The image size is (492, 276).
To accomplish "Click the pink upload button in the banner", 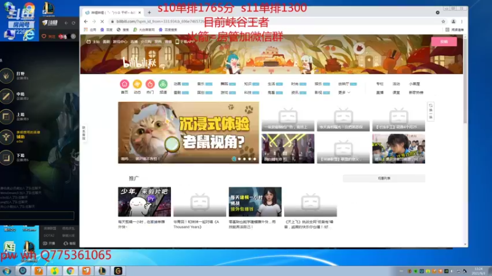I will coord(443,42).
